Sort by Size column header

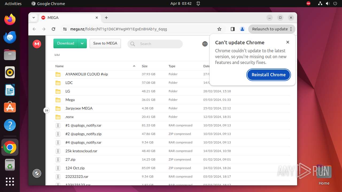click(x=145, y=66)
